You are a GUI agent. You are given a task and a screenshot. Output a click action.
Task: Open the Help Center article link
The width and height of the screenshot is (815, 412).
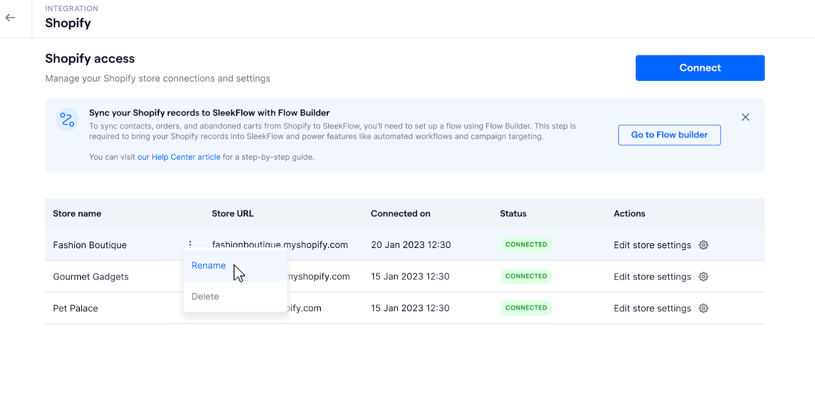179,157
